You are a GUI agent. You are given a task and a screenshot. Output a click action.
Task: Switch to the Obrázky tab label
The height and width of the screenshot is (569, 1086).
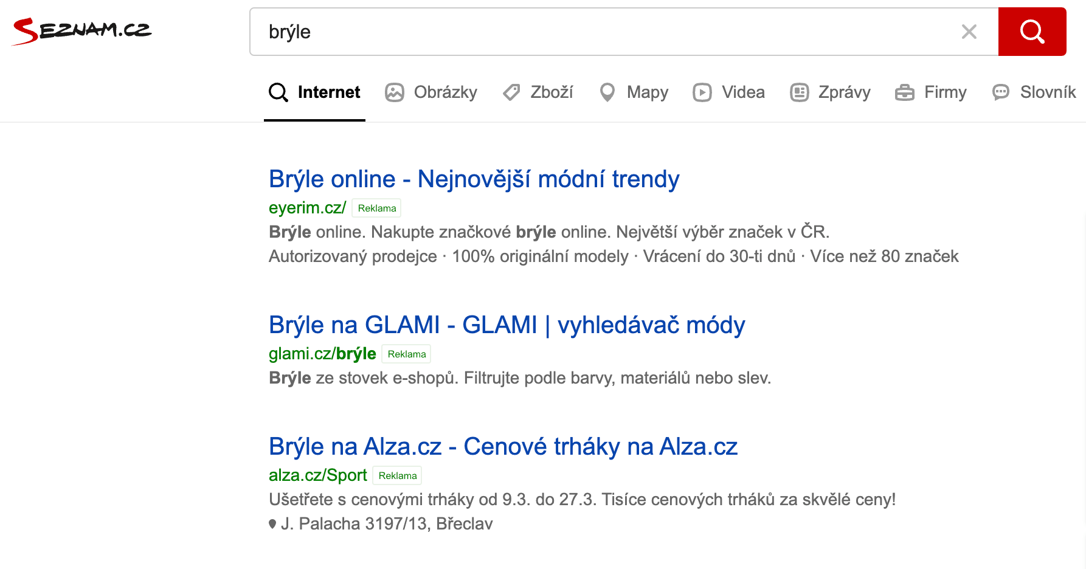click(446, 92)
